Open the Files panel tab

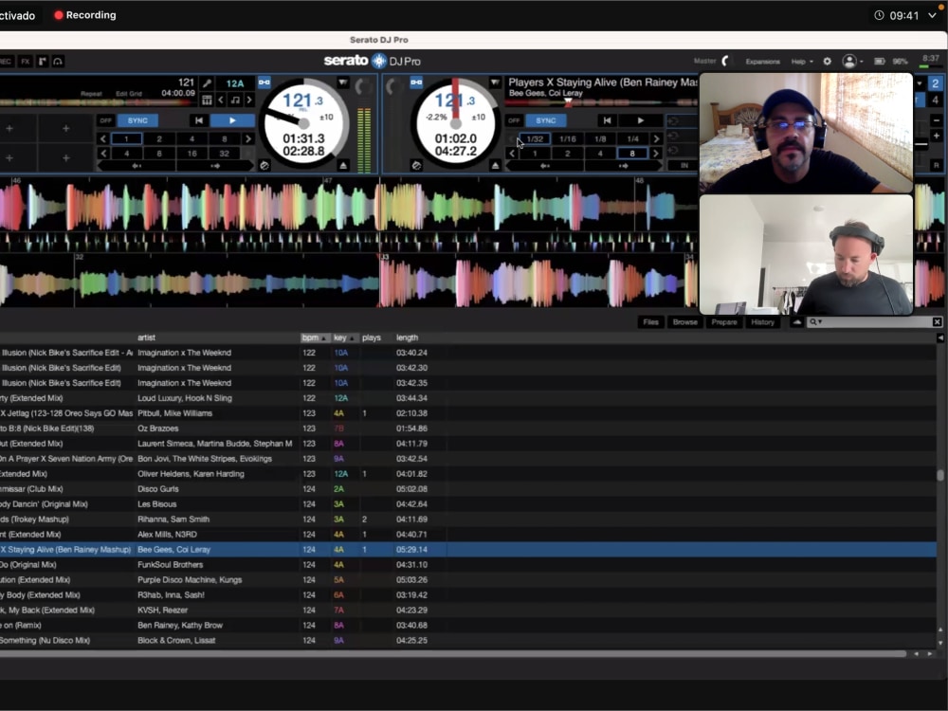point(650,322)
